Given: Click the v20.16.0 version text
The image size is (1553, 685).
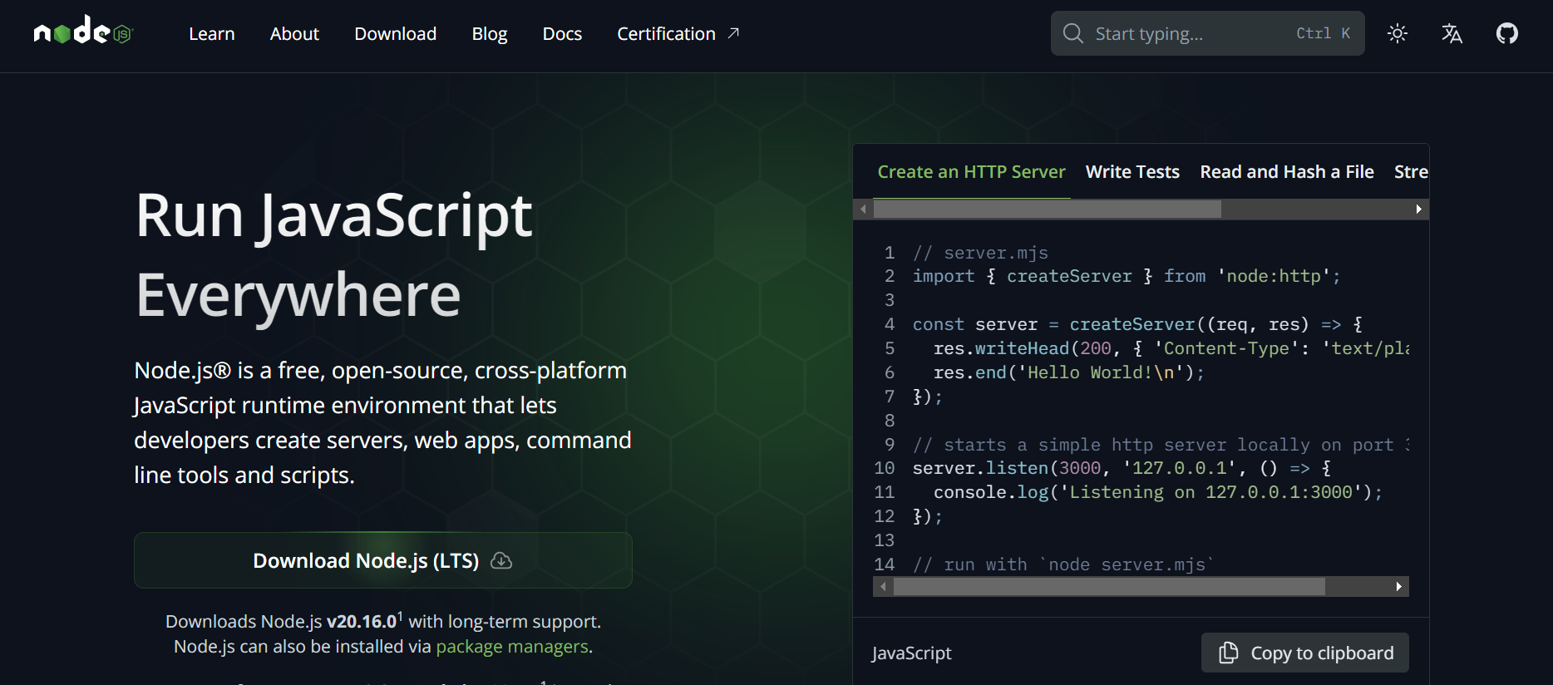Looking at the screenshot, I should point(362,622).
